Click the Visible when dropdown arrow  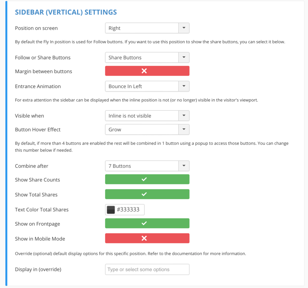pos(184,115)
